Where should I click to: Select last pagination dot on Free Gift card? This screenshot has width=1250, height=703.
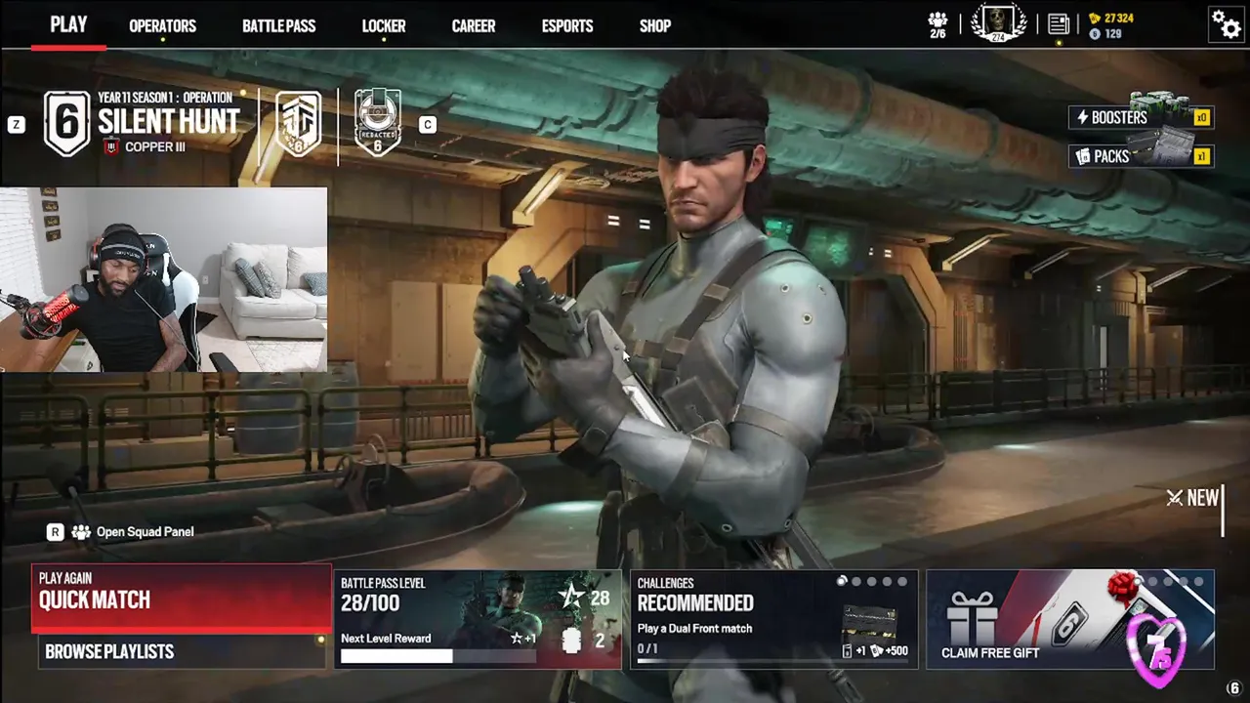1199,582
